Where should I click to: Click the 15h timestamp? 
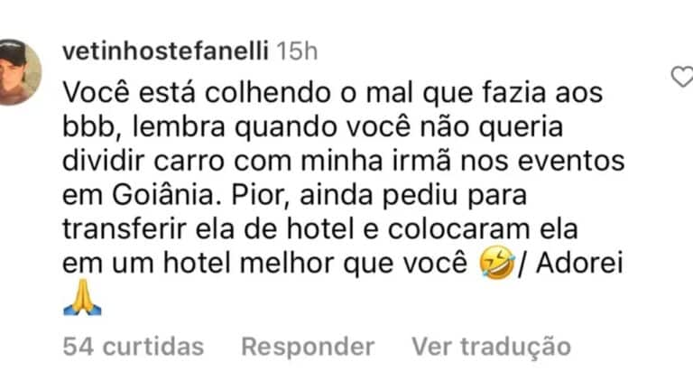coord(297,51)
